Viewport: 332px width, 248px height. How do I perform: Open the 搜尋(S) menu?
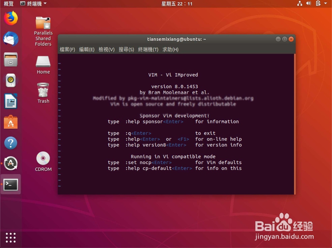(126, 49)
